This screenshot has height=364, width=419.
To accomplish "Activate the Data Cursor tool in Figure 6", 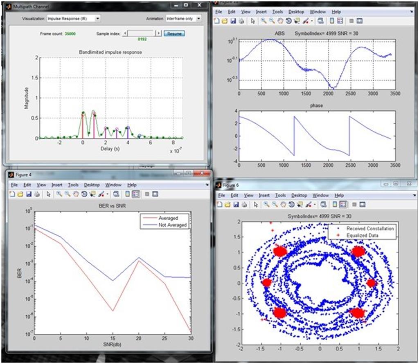I will (x=300, y=205).
